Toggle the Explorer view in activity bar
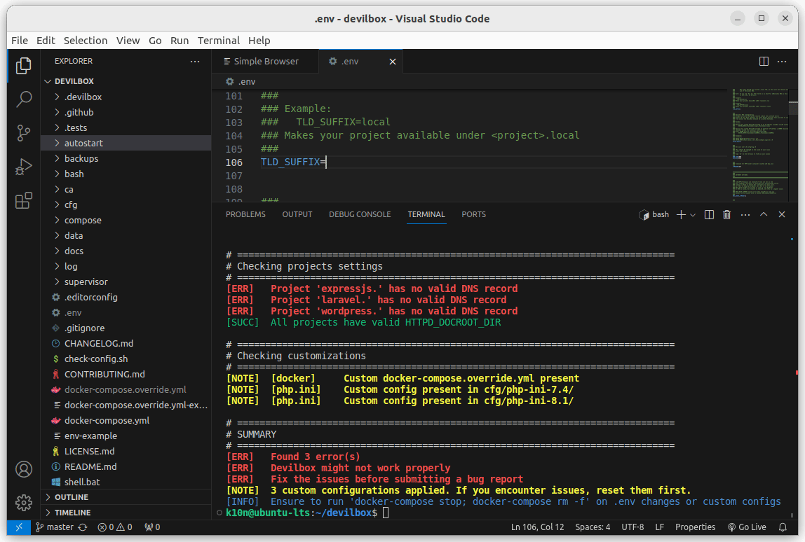This screenshot has width=805, height=542. [24, 66]
